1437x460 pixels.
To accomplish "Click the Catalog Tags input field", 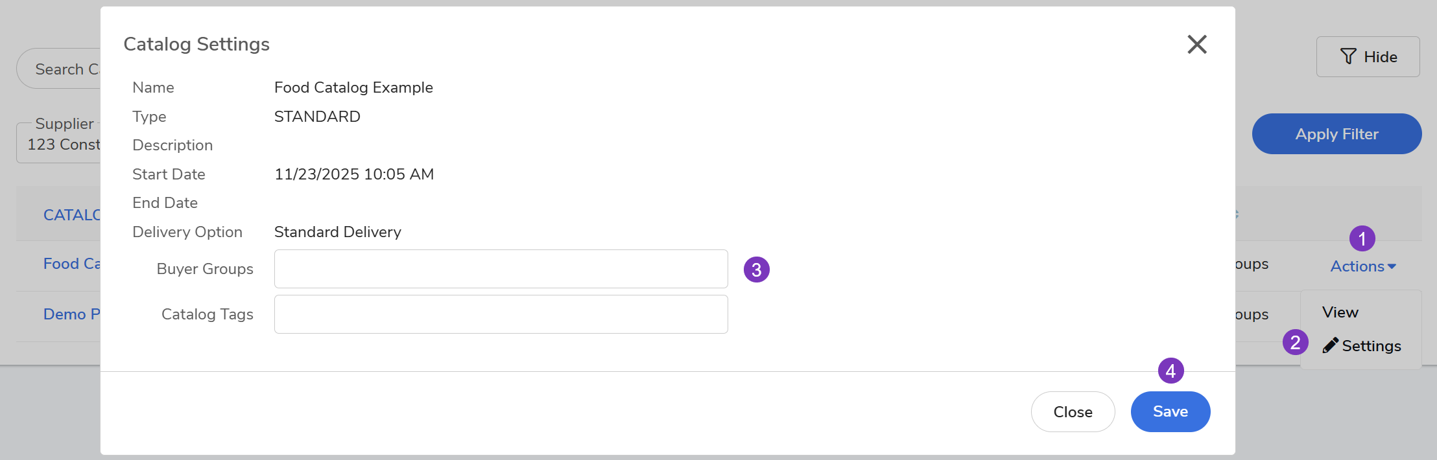I will click(501, 314).
